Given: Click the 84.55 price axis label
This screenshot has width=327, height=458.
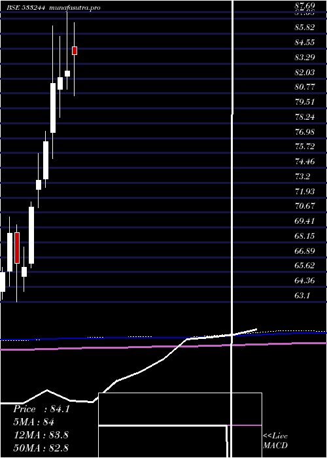Looking at the screenshot, I should pos(305,43).
